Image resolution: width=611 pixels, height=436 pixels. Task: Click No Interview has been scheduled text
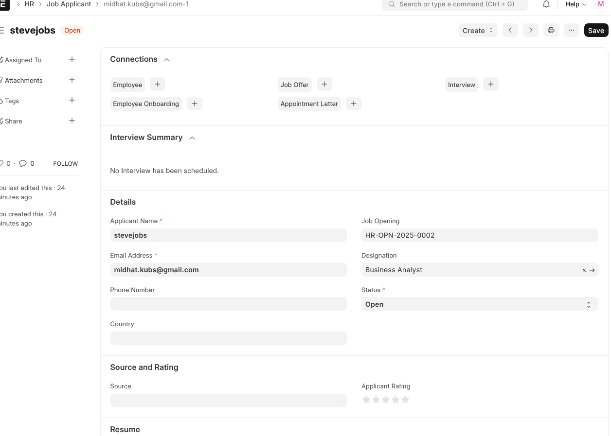[164, 171]
